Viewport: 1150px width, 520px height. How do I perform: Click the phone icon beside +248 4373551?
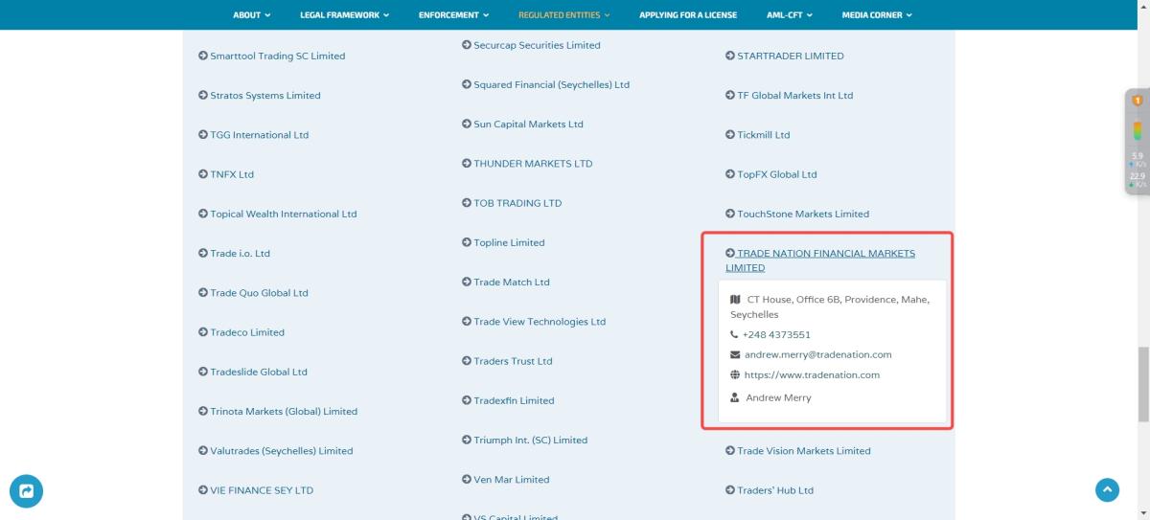click(x=734, y=335)
